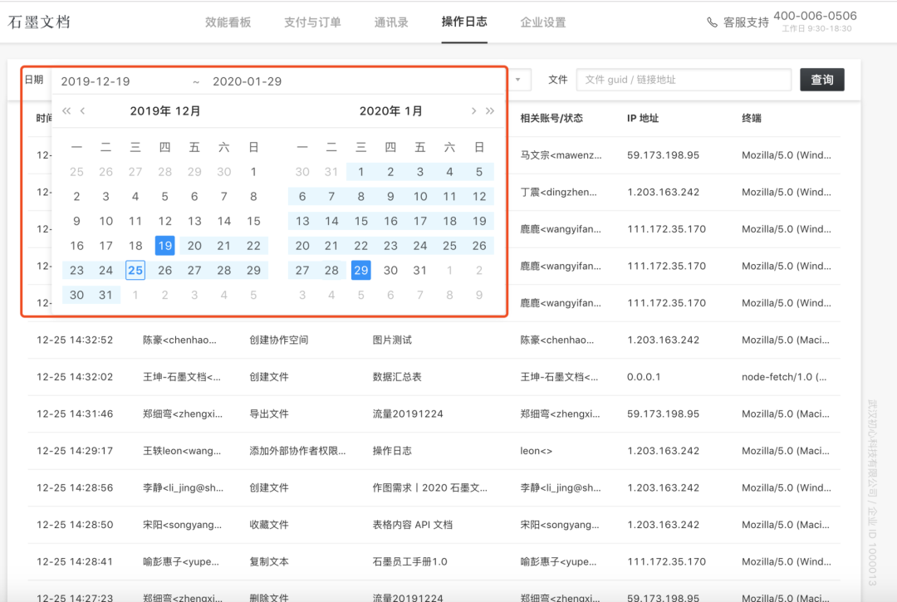
Task: Click the next month arrow icon
Action: click(x=473, y=111)
